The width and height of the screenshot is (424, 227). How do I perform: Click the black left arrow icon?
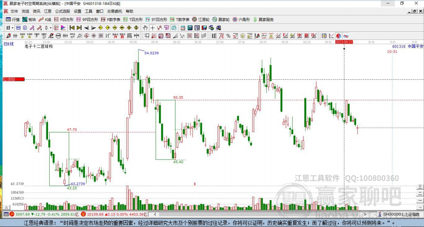click(x=86, y=28)
